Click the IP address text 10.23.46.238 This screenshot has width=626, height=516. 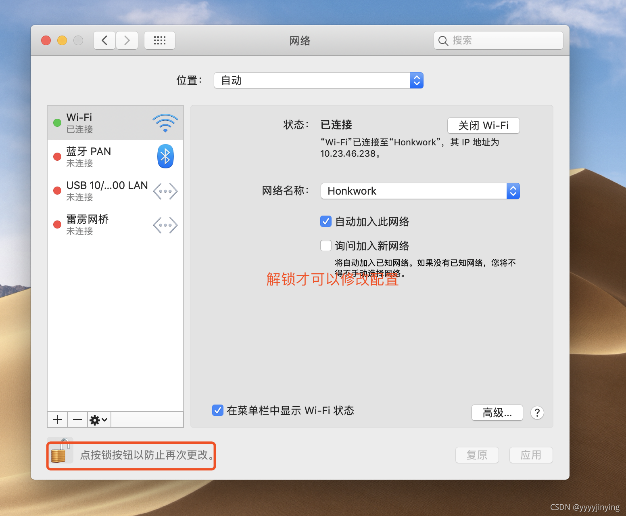coord(348,154)
